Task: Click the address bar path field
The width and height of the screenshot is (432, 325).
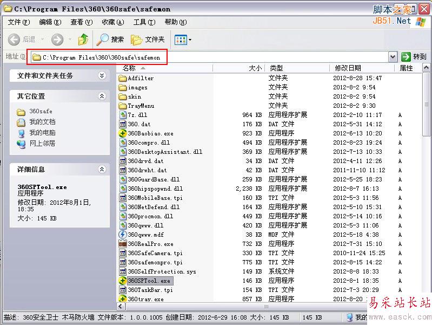Action: tap(209, 57)
